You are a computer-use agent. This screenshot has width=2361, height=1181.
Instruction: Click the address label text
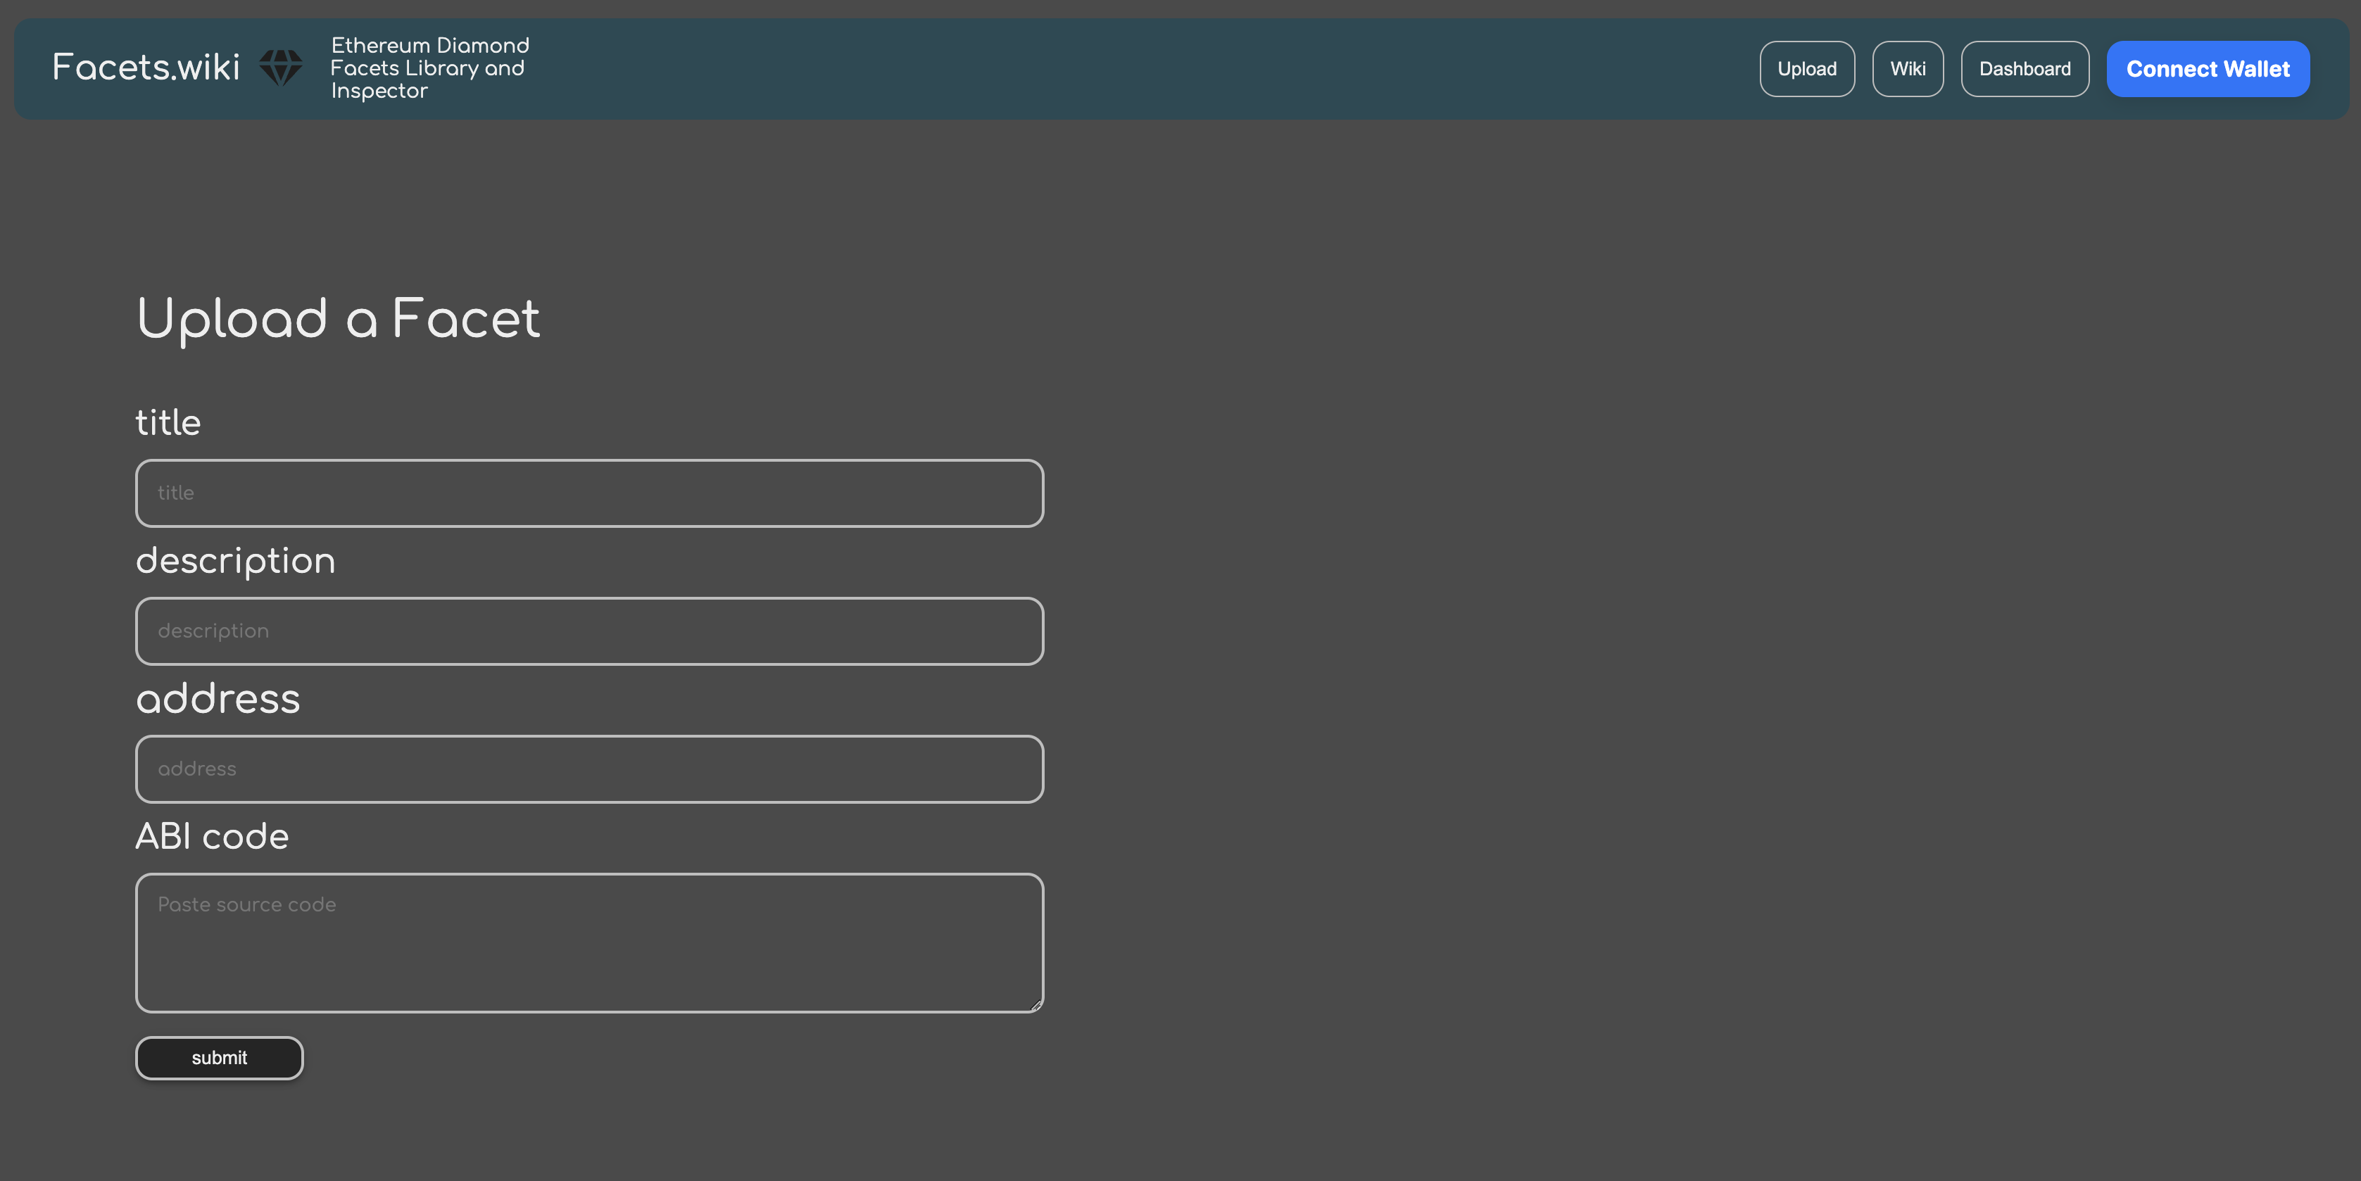point(217,699)
